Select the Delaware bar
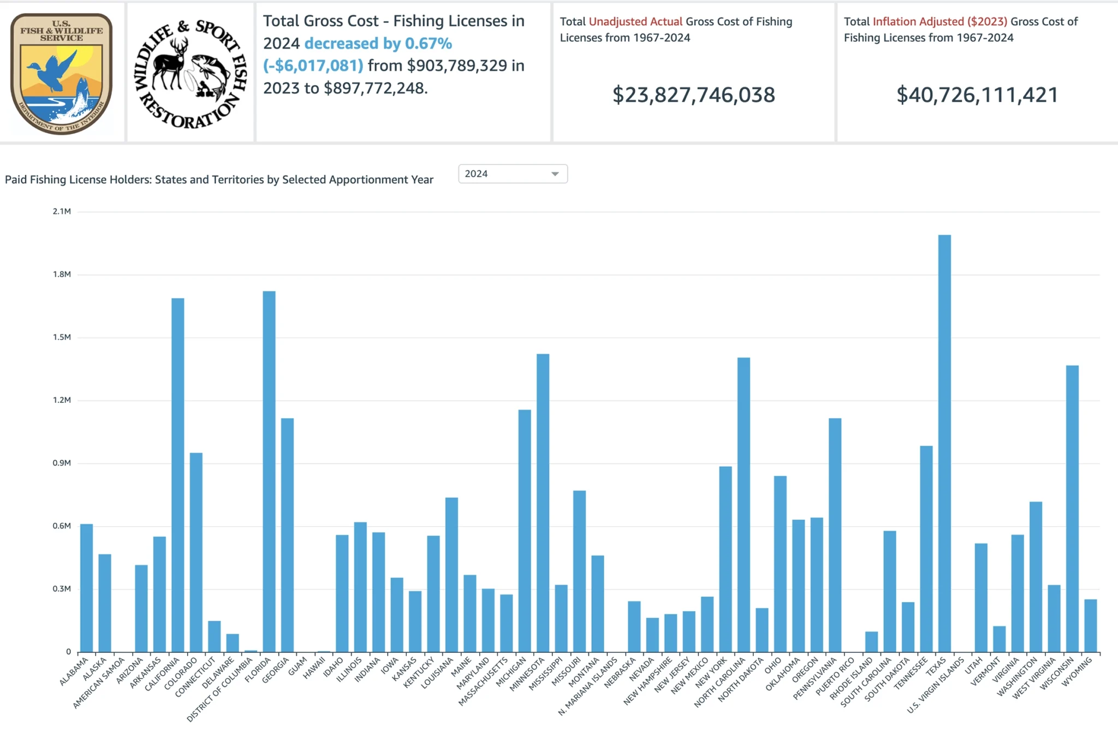Screen dimensions: 1118x745 [233, 643]
